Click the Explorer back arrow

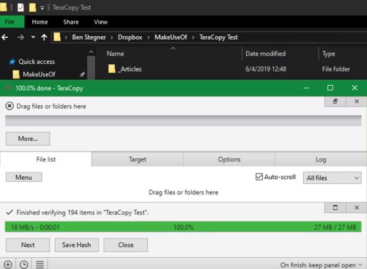[x=5, y=37]
